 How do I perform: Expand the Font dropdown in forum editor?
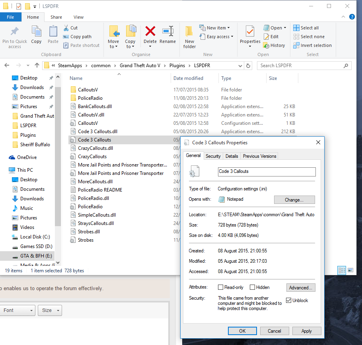[18, 310]
